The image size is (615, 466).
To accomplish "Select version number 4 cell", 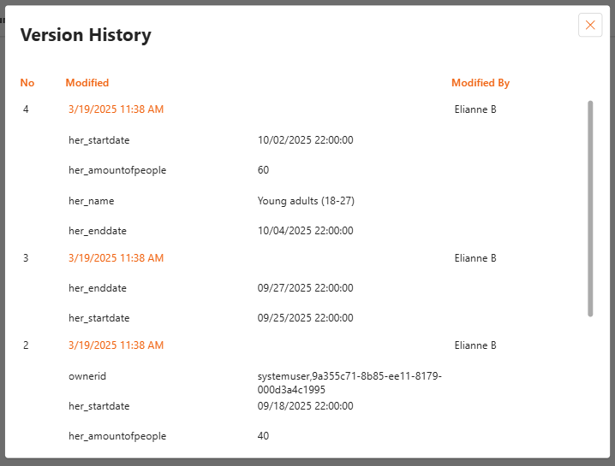I will (x=26, y=109).
